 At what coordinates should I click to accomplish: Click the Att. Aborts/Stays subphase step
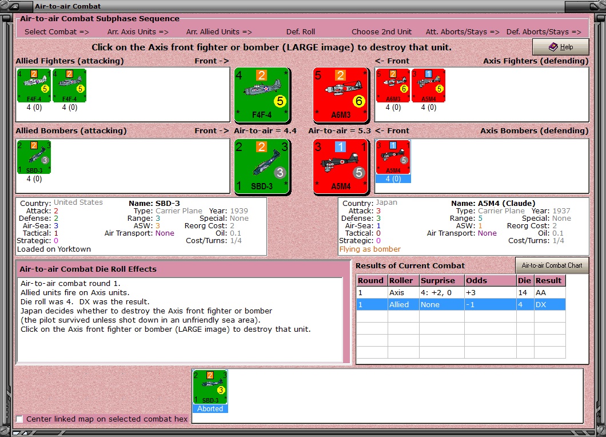(463, 31)
